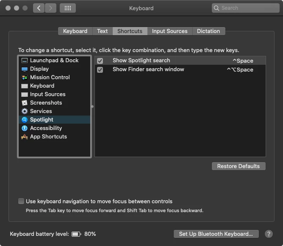Image resolution: width=283 pixels, height=246 pixels.
Task: Click the split-view divider handle dot
Action: coord(92,107)
